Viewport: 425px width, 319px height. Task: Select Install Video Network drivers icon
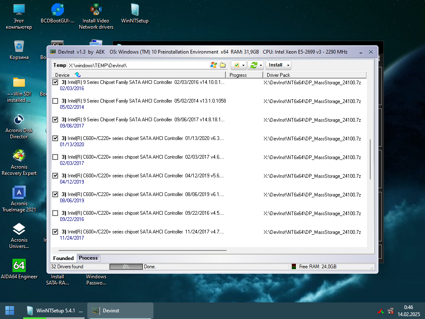click(96, 17)
